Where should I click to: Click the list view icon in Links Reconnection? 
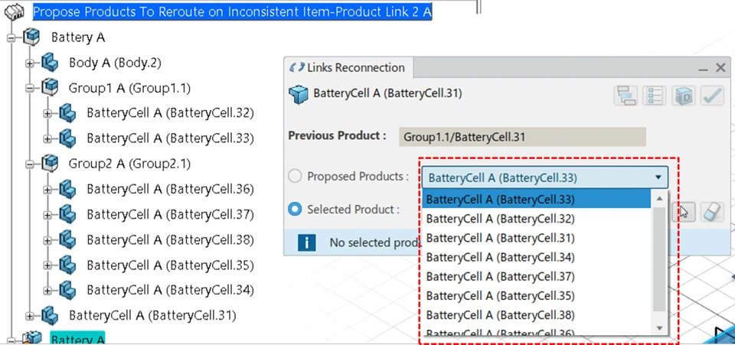[x=655, y=96]
